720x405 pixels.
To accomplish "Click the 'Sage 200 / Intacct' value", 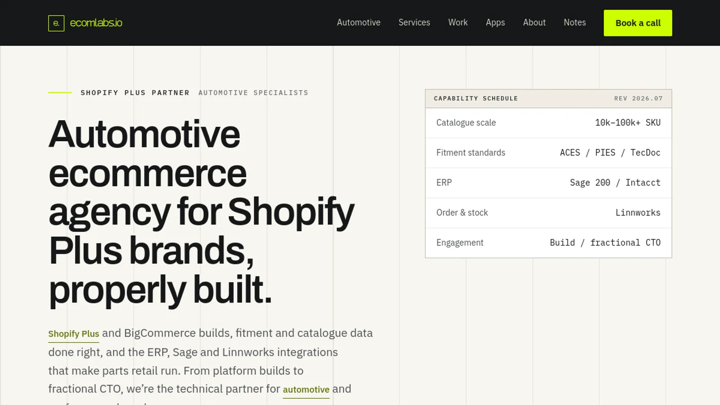I will (615, 183).
